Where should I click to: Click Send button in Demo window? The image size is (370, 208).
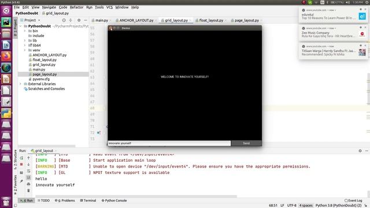[246, 143]
